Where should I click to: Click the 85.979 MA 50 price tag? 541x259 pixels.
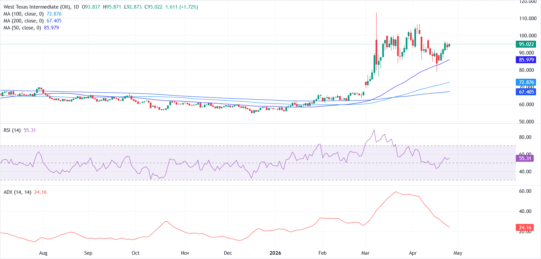point(526,60)
